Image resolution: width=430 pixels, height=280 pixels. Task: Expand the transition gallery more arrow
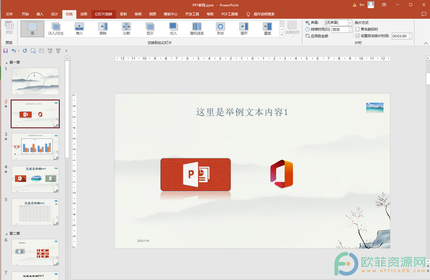tap(281, 35)
